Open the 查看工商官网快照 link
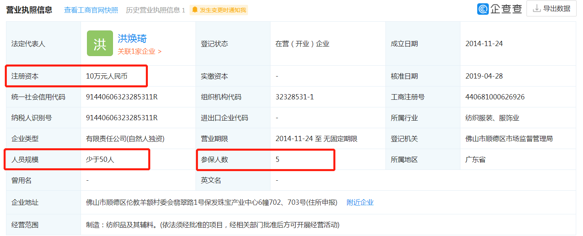This screenshot has height=236, width=583. [x=91, y=10]
